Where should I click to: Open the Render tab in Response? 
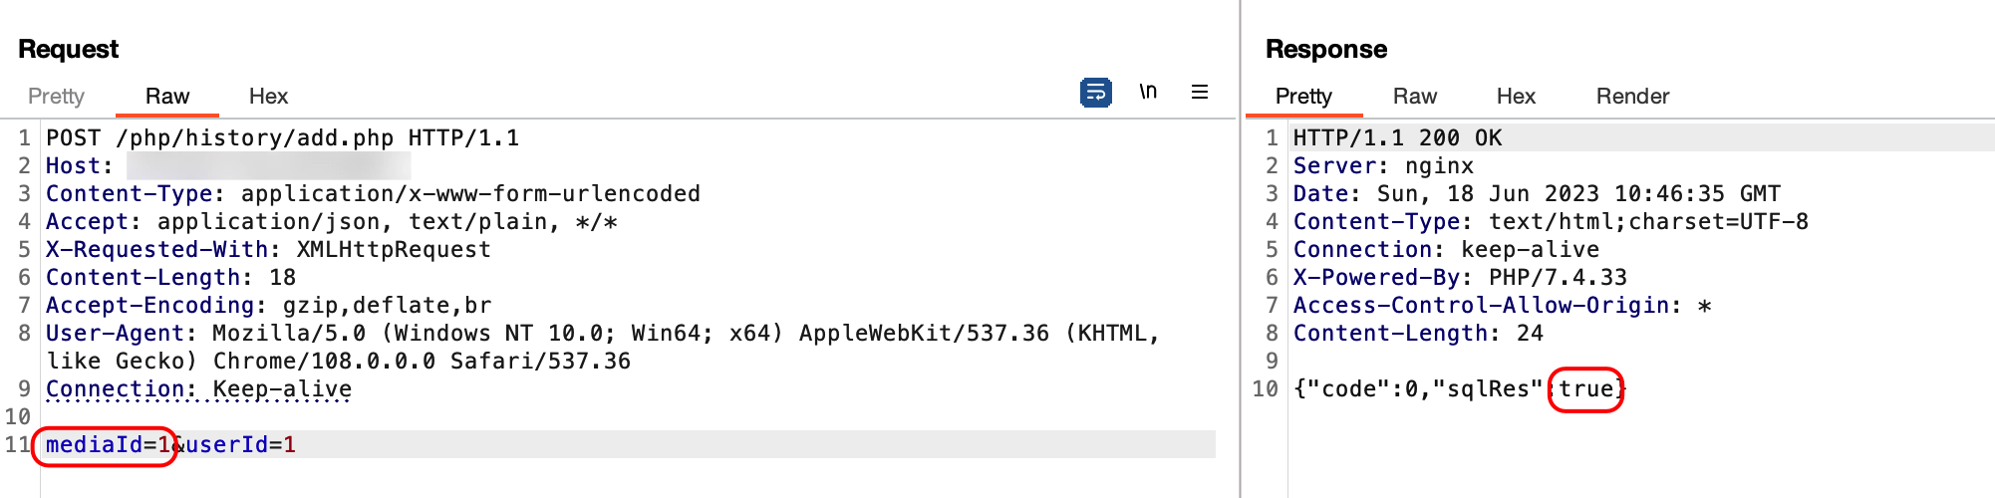coord(1632,97)
